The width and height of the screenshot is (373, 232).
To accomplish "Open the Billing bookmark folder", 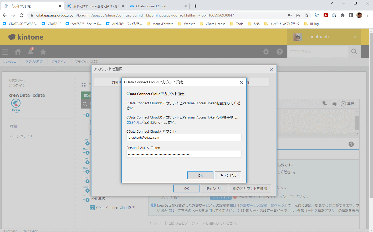I will [311, 24].
